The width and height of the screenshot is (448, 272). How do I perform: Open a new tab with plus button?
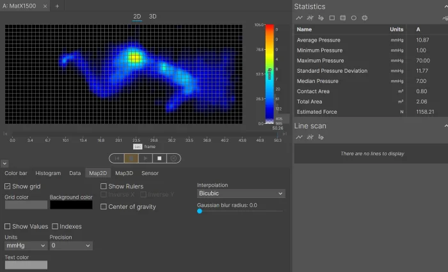click(x=57, y=6)
